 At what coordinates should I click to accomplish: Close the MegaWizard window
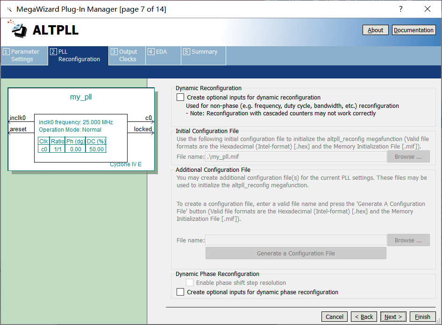pos(427,9)
